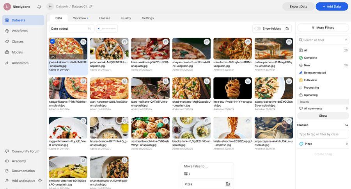Uncheck the jonas-kakaroto image checkbox
This screenshot has width=351, height=189.
point(52,41)
